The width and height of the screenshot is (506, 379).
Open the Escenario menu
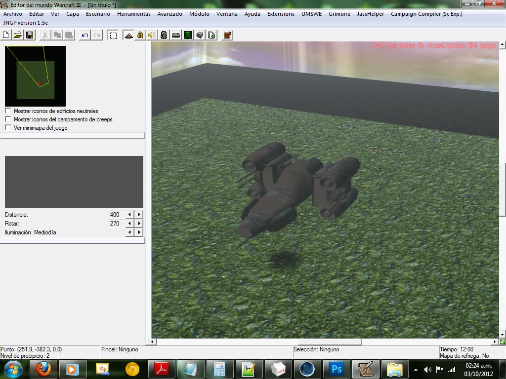pyautogui.click(x=98, y=14)
